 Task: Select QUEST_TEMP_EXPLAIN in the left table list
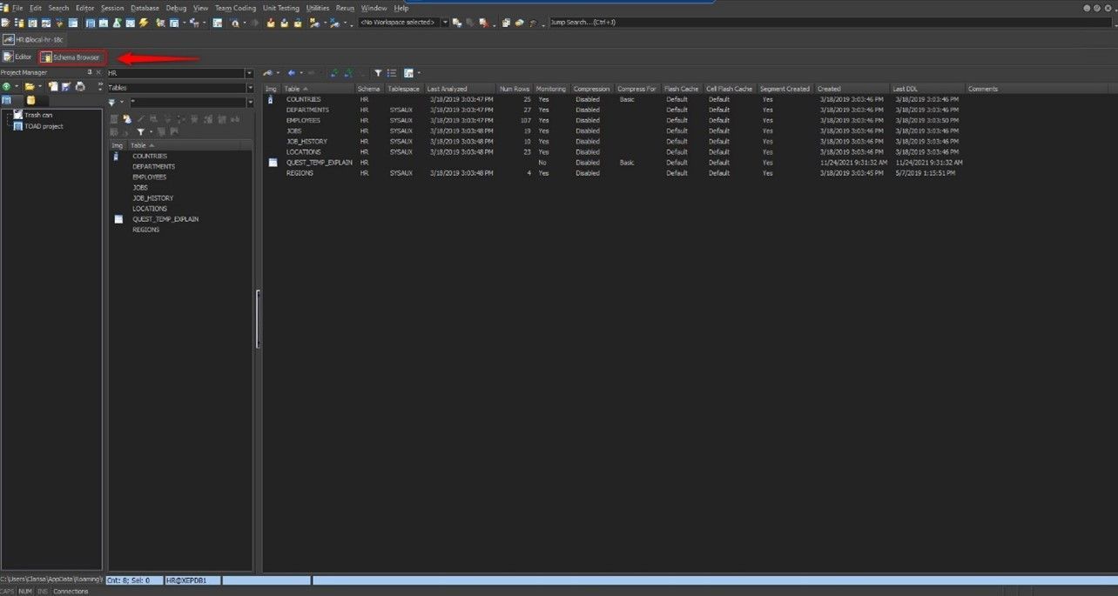(x=165, y=219)
